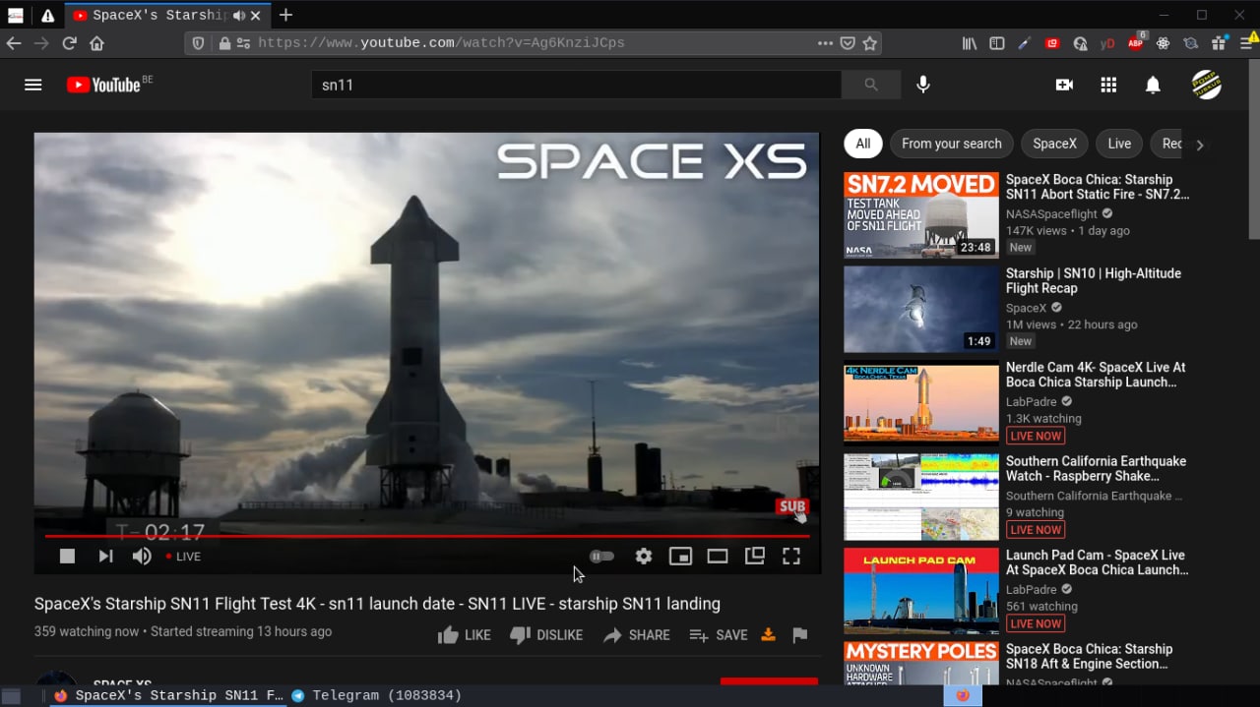View site security padlock info

pyautogui.click(x=224, y=43)
